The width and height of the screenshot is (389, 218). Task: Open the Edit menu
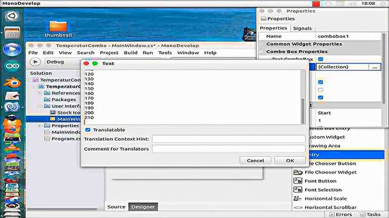tap(48, 53)
